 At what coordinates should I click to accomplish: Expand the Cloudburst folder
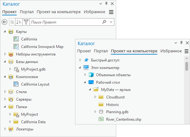(95, 97)
